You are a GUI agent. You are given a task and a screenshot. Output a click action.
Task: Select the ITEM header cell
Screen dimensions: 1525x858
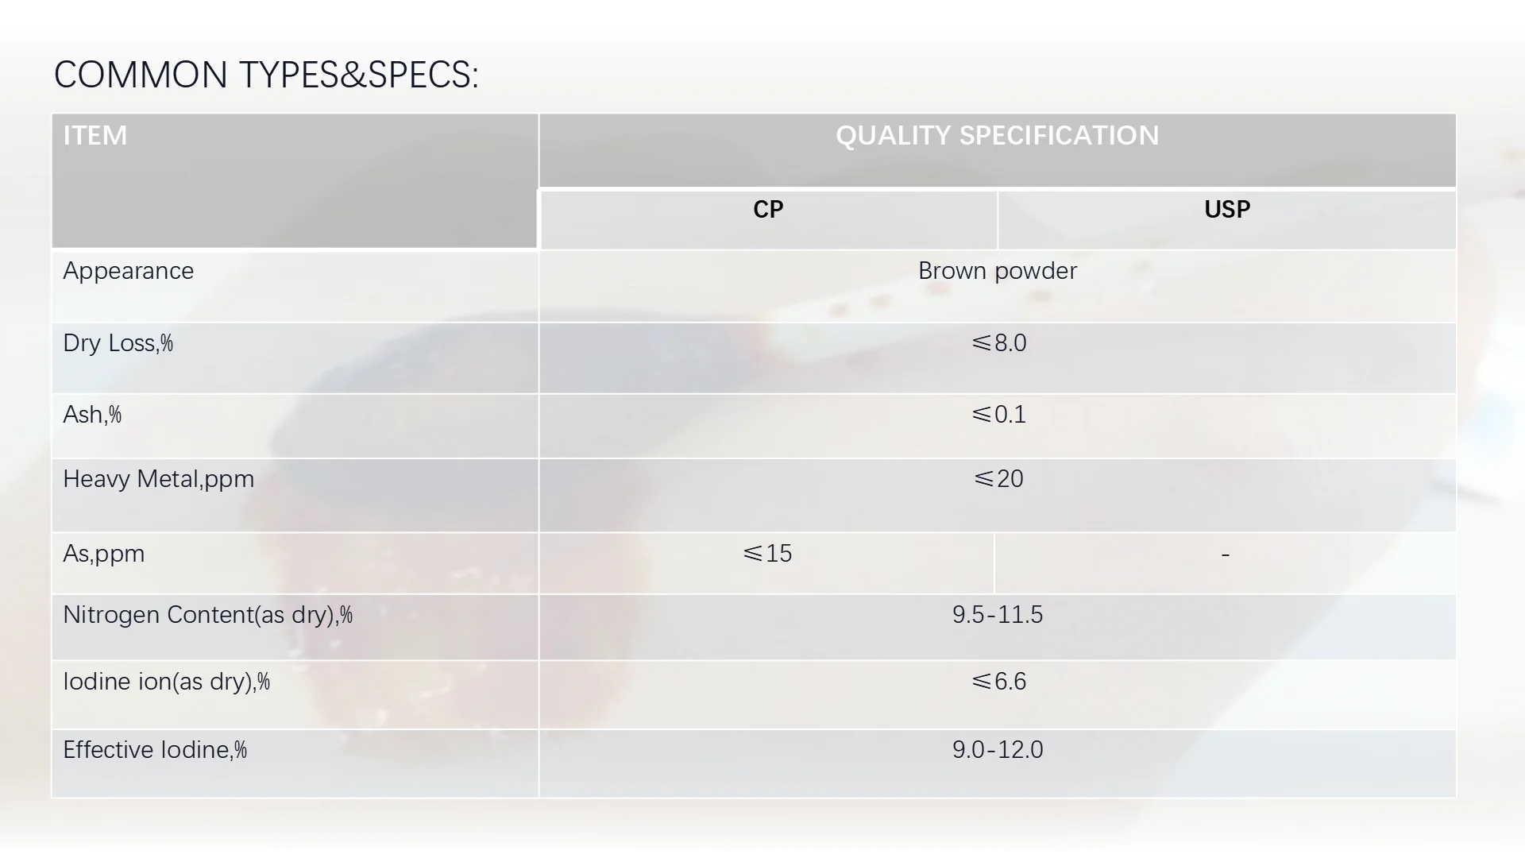tap(95, 136)
